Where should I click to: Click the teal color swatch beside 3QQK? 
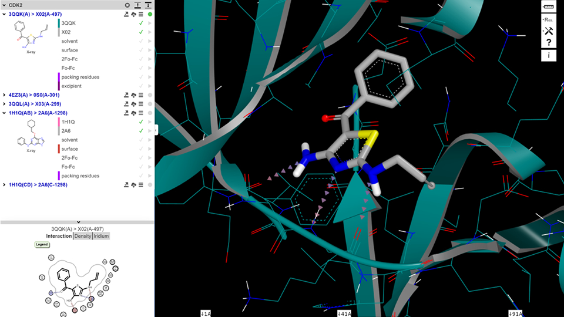click(x=59, y=23)
